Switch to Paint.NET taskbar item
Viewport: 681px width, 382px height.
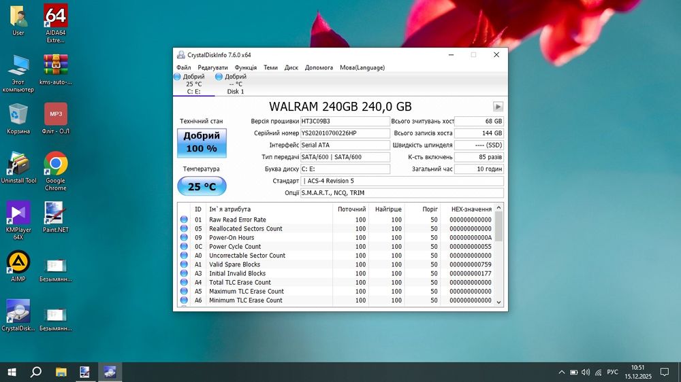pyautogui.click(x=84, y=372)
